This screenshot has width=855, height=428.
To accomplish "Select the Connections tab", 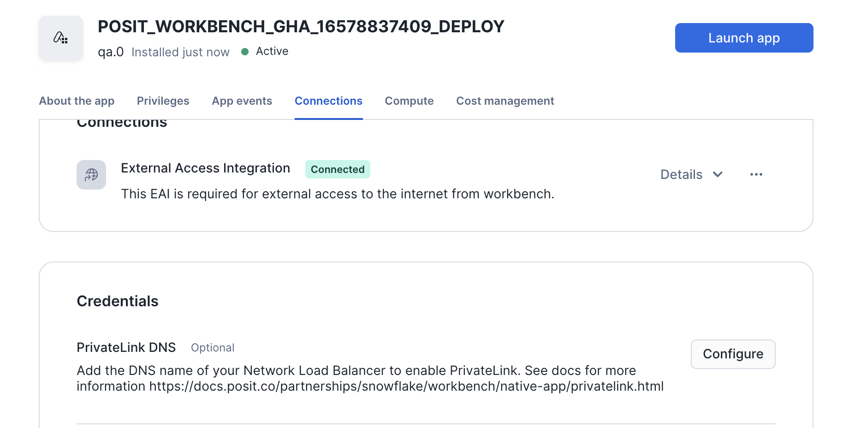I will pyautogui.click(x=328, y=101).
